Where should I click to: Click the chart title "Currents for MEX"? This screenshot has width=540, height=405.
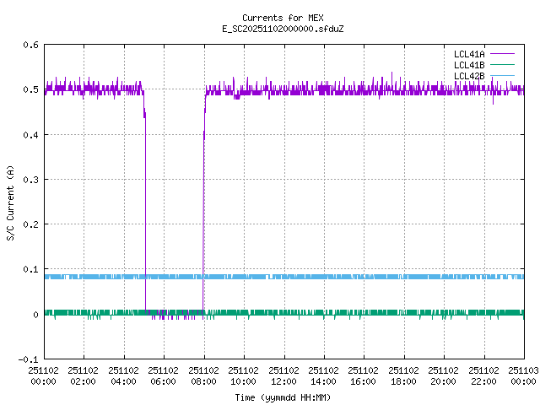(x=283, y=18)
